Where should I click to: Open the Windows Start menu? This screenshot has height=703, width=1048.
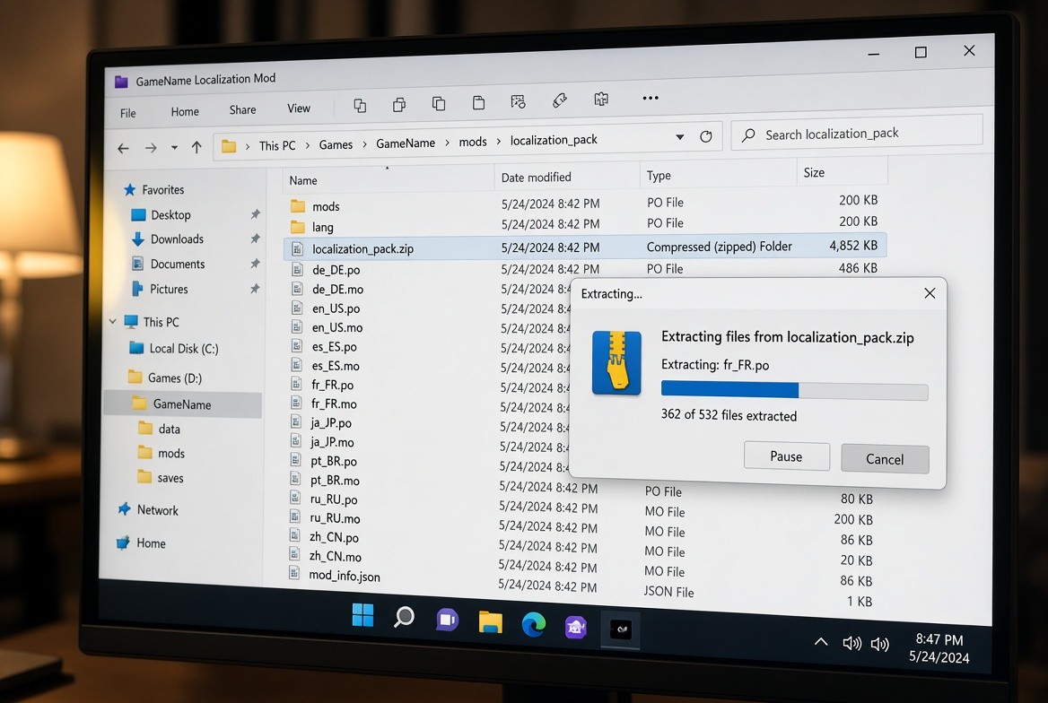pyautogui.click(x=362, y=615)
